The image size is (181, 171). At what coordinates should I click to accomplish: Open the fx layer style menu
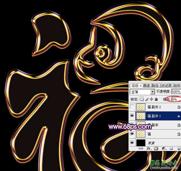coord(148,148)
